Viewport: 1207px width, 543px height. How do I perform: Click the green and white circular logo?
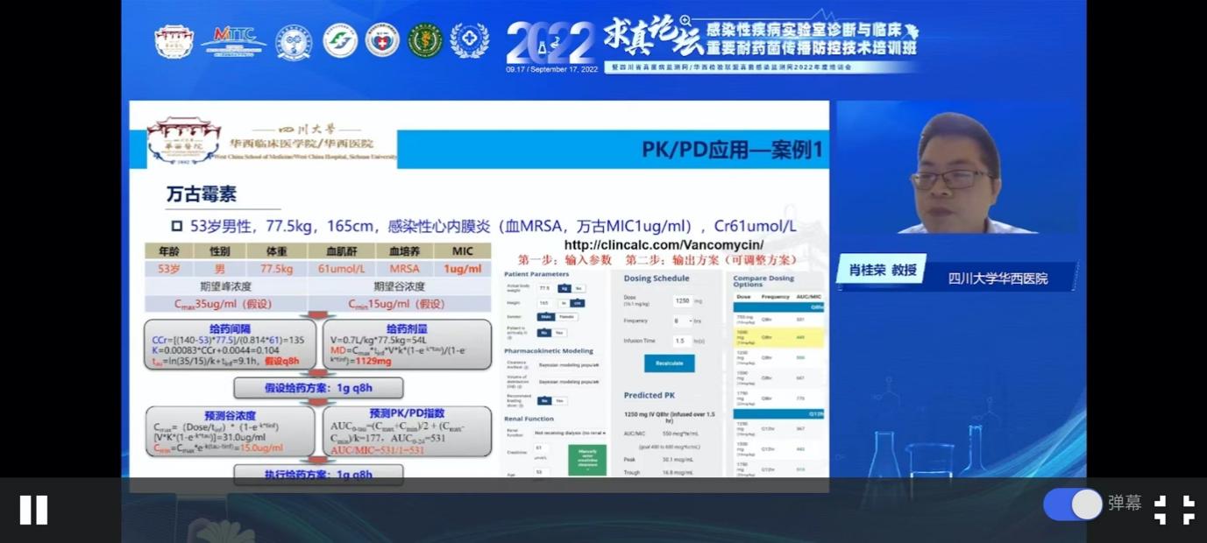pos(339,40)
